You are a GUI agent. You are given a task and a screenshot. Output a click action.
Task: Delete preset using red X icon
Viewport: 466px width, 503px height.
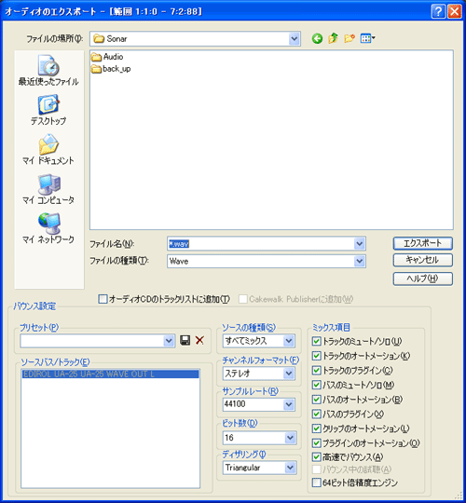coord(199,340)
